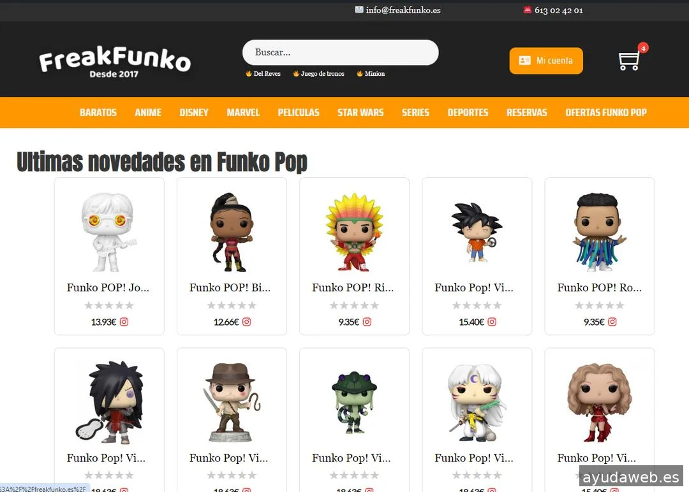Rate the Funko POP! Bi... product stars

[x=232, y=305]
